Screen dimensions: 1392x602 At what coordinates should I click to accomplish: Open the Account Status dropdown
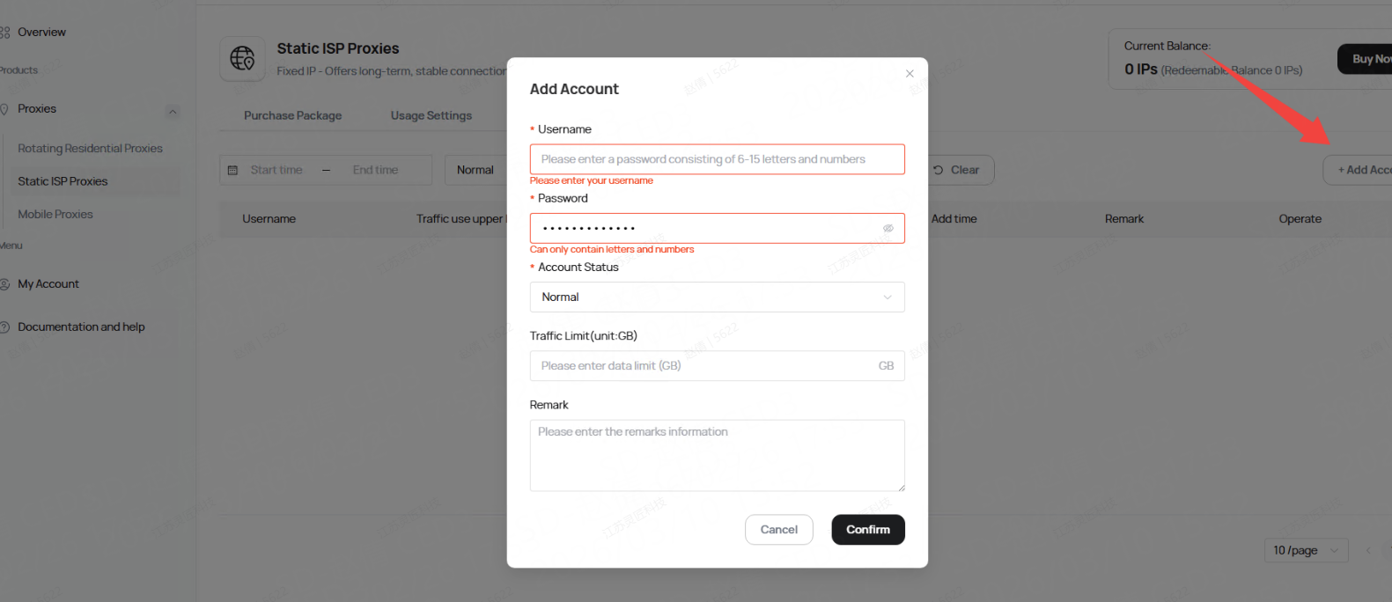[717, 297]
